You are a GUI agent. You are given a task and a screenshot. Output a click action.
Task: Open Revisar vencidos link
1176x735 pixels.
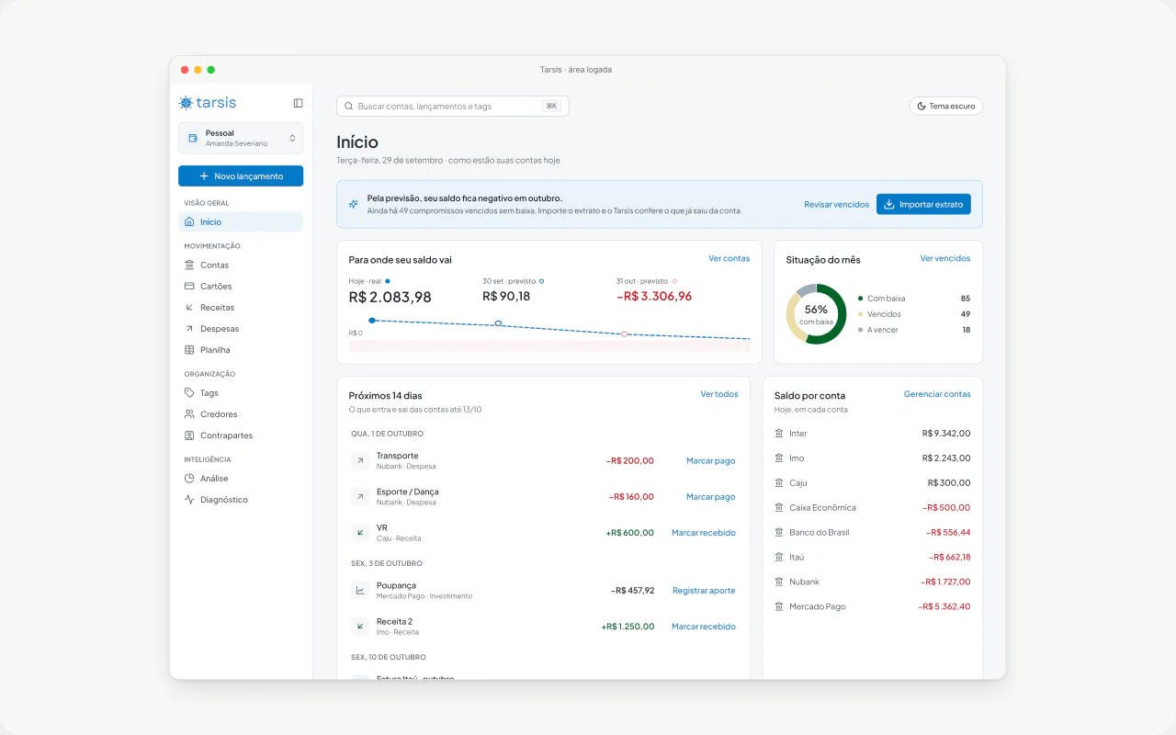pyautogui.click(x=836, y=204)
